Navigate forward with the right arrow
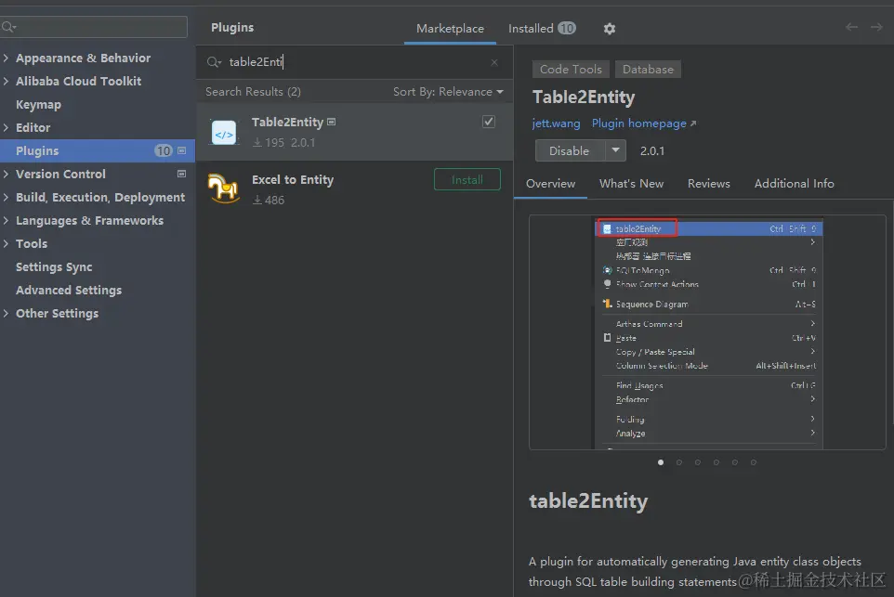Viewport: 894px width, 597px height. click(876, 27)
